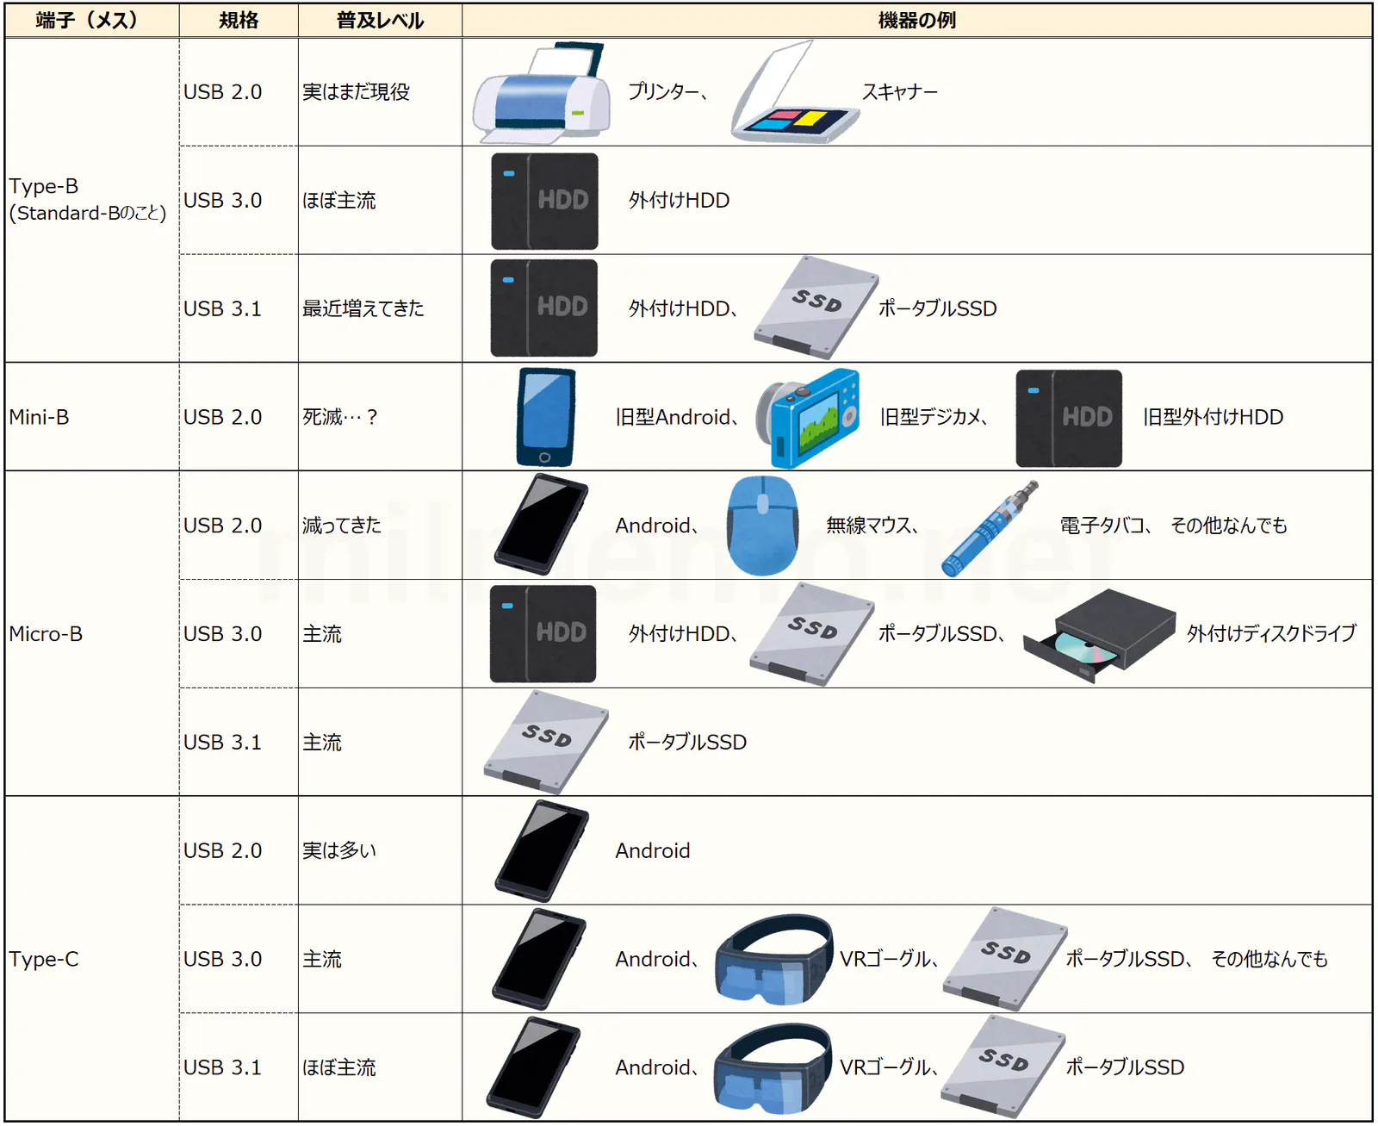Click the 電子タバコ label
Screen dimensions: 1378x1126
(x=1102, y=526)
